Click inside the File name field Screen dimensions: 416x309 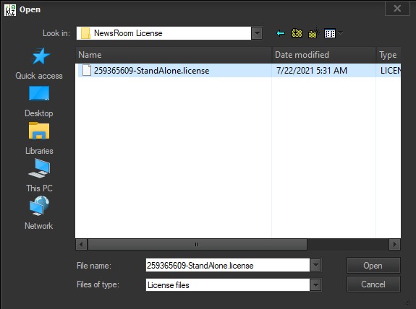coord(228,265)
